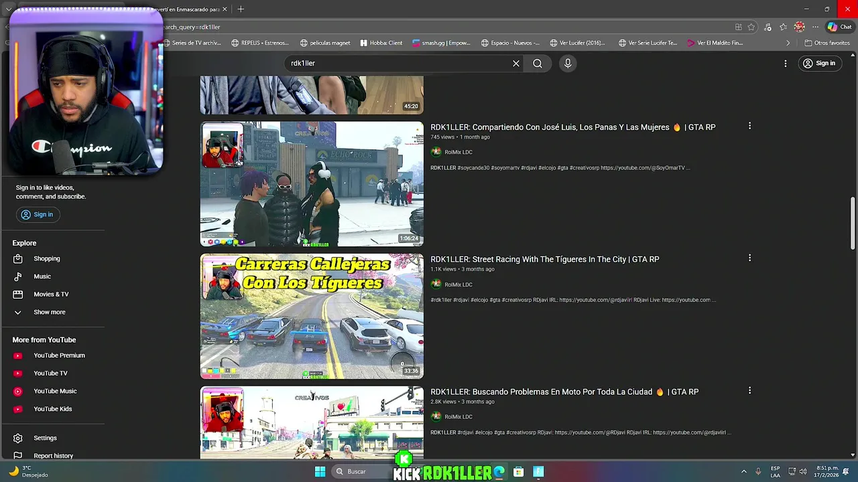Click taskbar Buscar search box
858x482 pixels.
click(362, 471)
